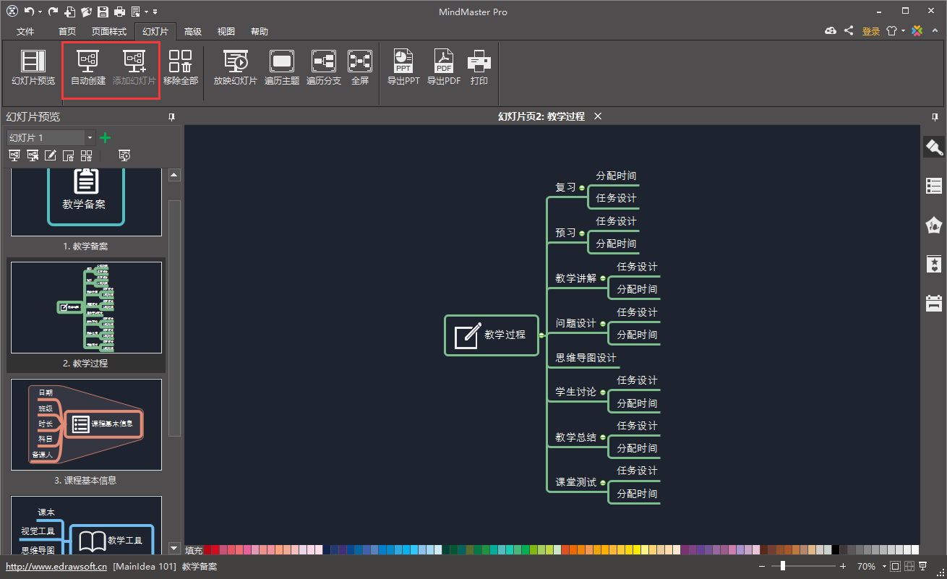The image size is (947, 579).
Task: Click the share icon in the top right
Action: [849, 31]
